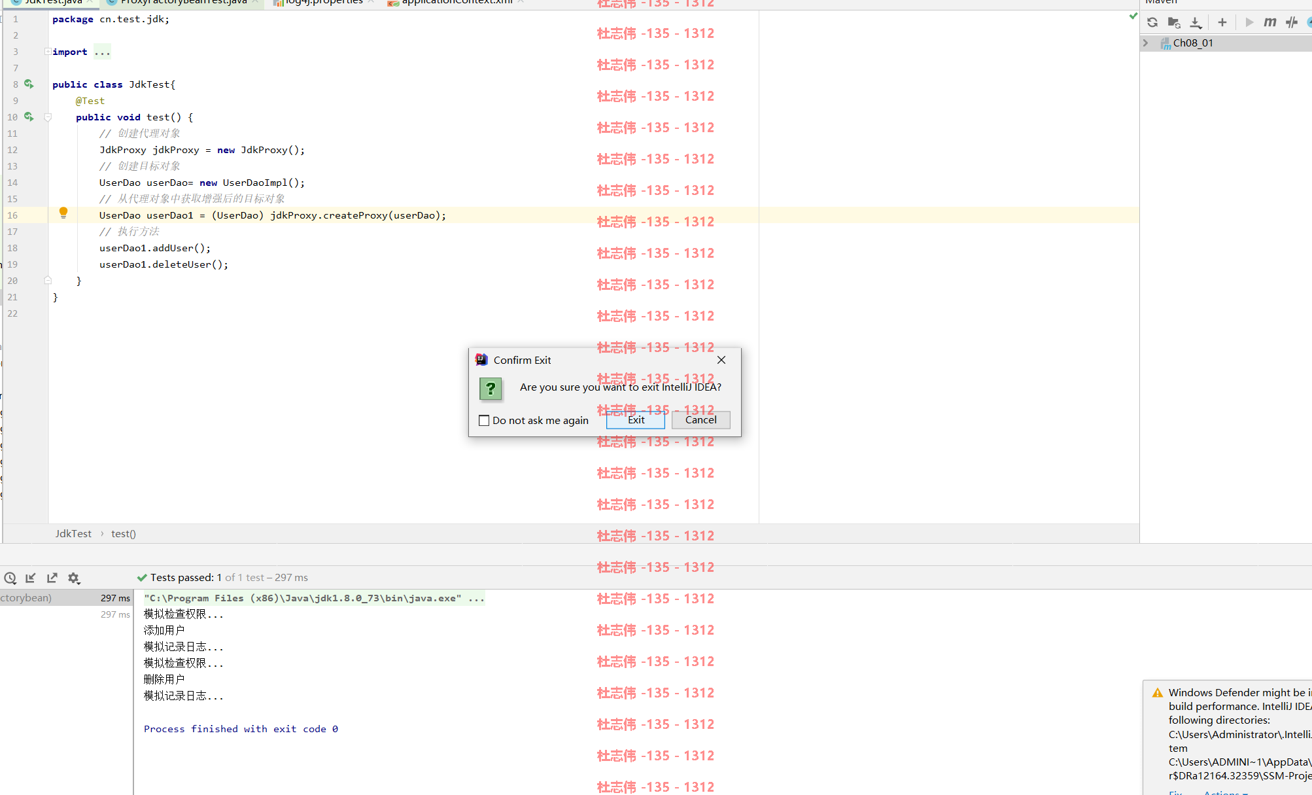Select second test result row 297 ms

[65, 614]
